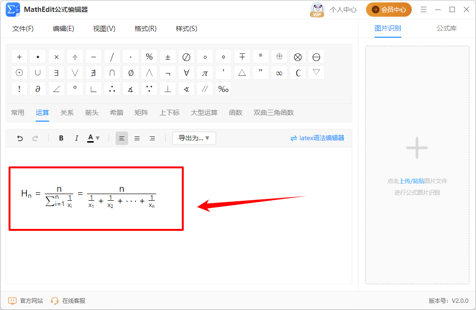Center align the formula

(137, 138)
